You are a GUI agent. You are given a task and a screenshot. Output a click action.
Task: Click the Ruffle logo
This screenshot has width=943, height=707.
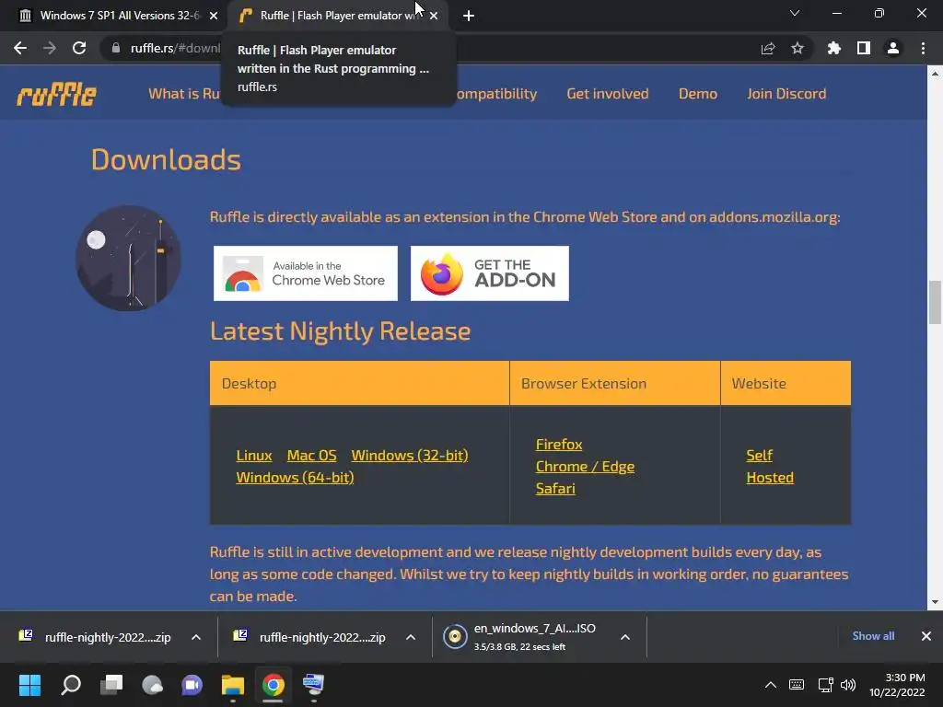point(56,94)
